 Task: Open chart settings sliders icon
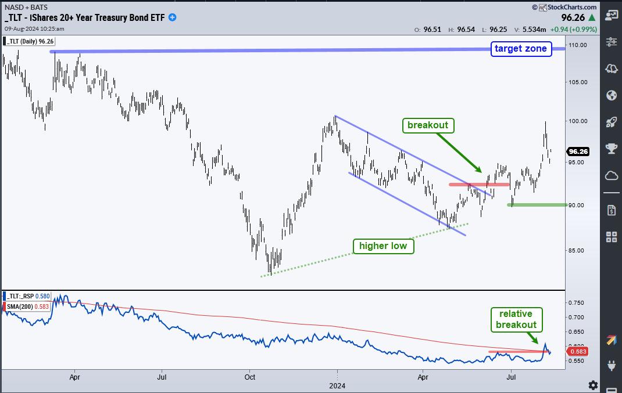pyautogui.click(x=612, y=42)
